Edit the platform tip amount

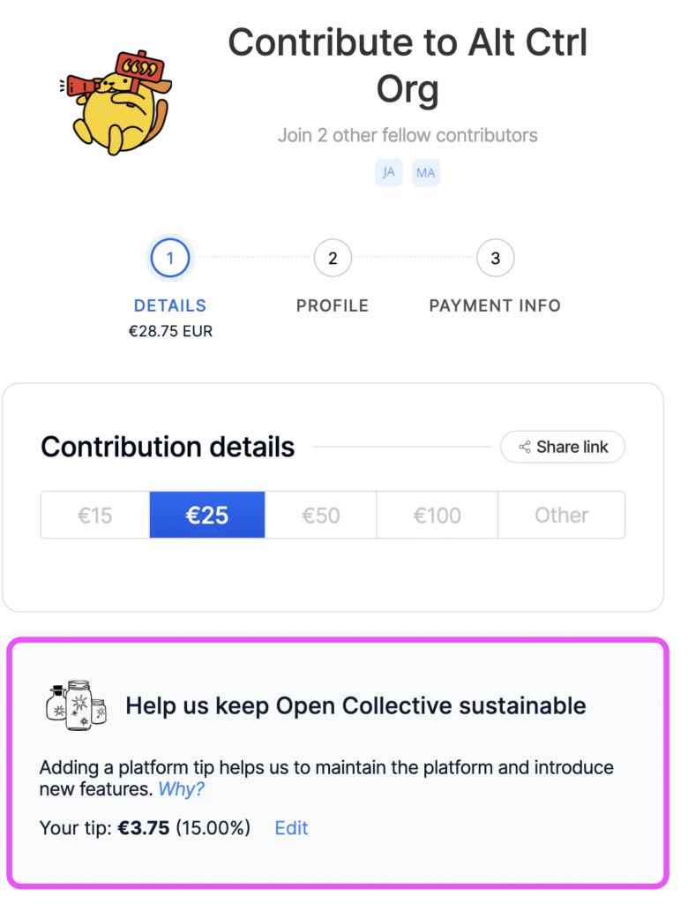291,828
